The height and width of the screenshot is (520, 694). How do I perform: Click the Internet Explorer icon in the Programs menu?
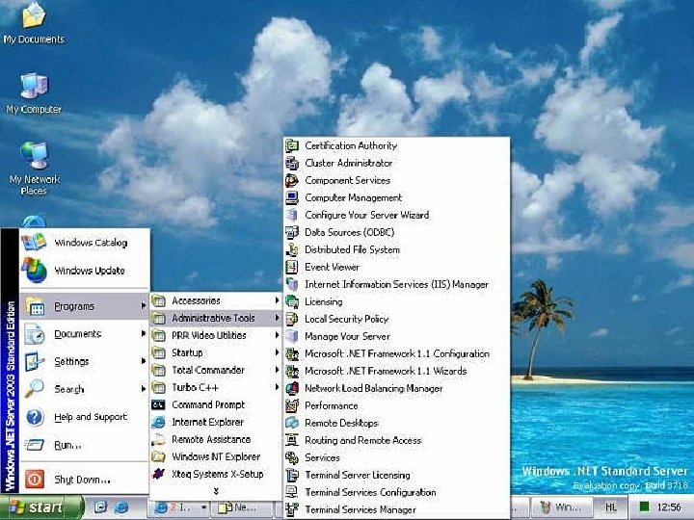tap(158, 423)
